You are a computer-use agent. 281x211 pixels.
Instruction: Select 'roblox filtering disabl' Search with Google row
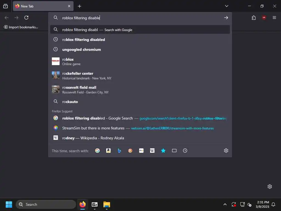[x=140, y=30]
